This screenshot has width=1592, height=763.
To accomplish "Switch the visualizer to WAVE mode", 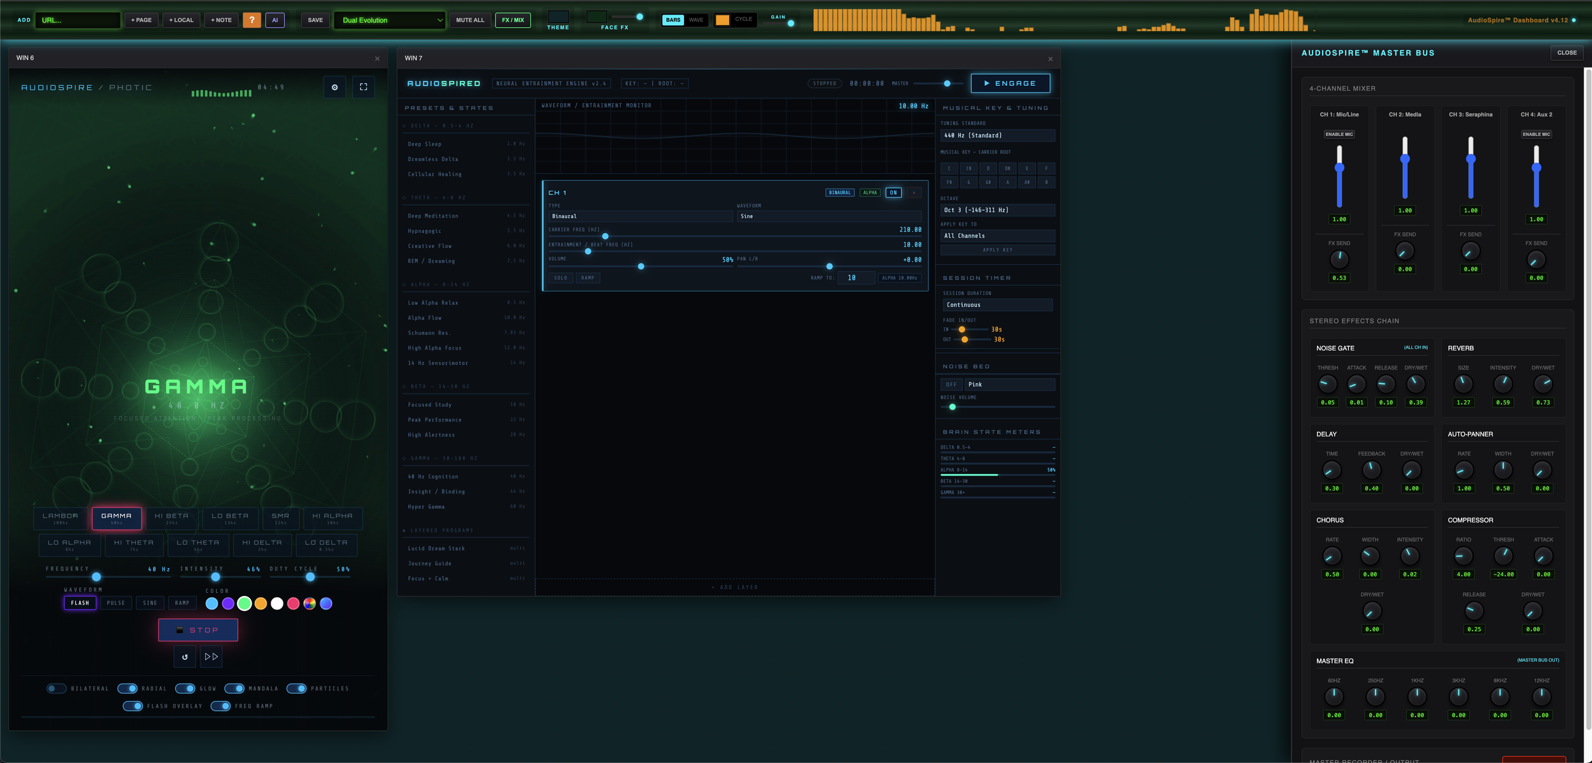I will (x=696, y=20).
